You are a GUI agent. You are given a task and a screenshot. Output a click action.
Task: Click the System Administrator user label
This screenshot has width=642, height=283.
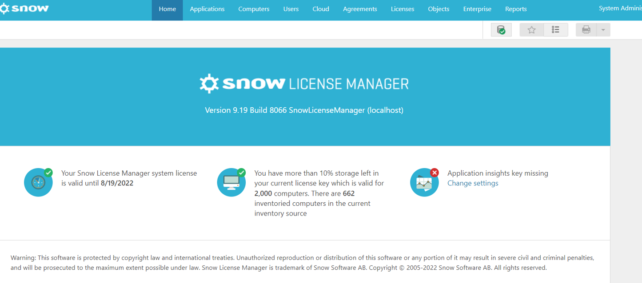pos(620,8)
